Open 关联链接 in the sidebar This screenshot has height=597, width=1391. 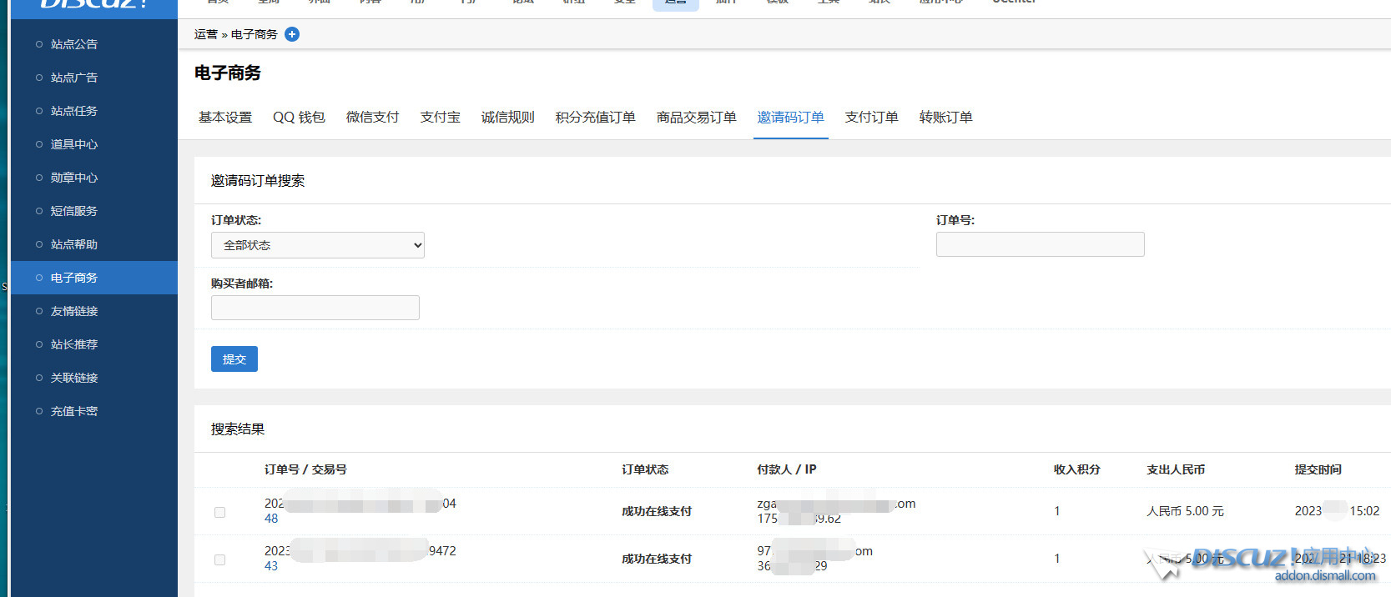[x=74, y=378]
